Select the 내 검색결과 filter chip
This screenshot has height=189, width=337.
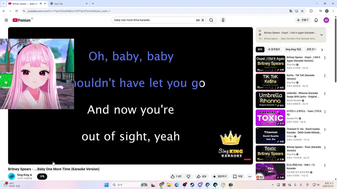click(x=274, y=49)
